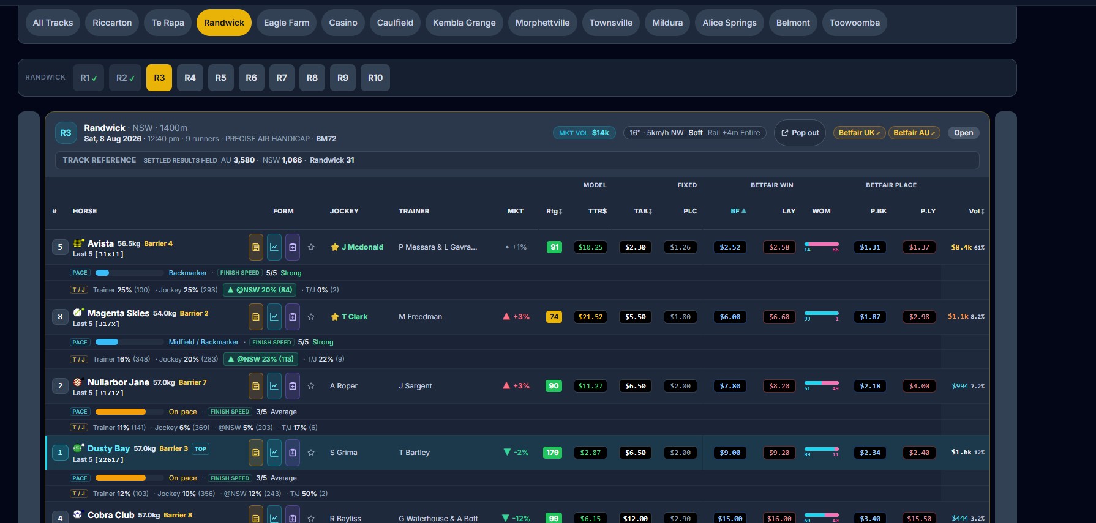
Task: Click the Cobra Club jockey silks icon
Action: pos(78,514)
